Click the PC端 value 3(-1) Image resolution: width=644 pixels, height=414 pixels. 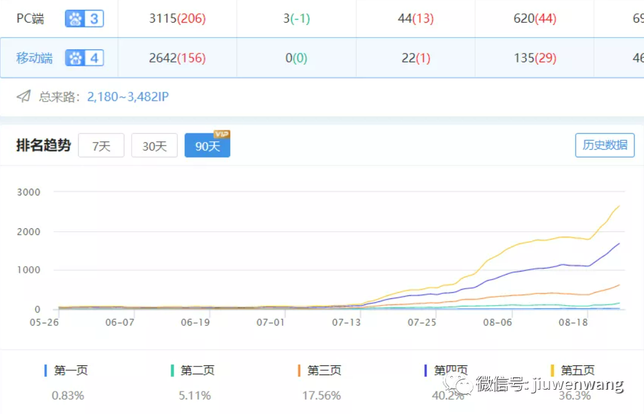pos(297,18)
